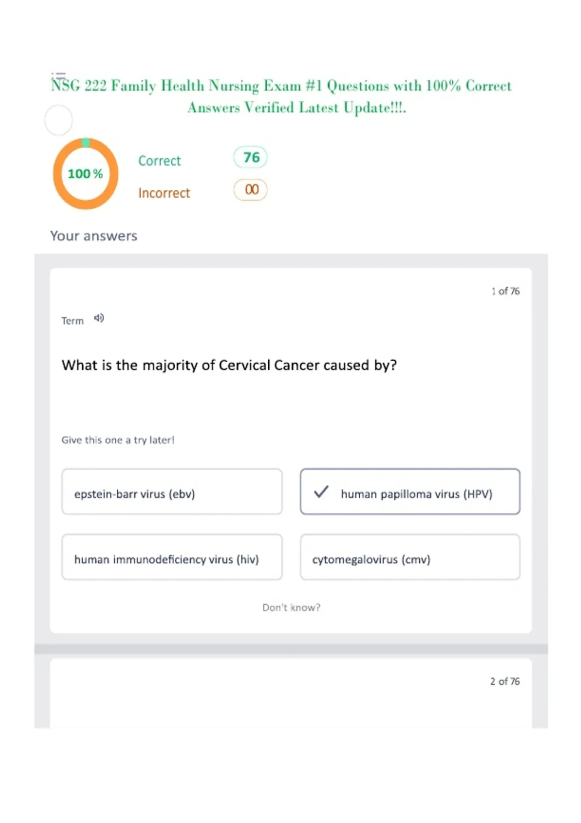This screenshot has height=823, width=581.
Task: Open the hamburger menu icon near title
Action: click(x=59, y=76)
